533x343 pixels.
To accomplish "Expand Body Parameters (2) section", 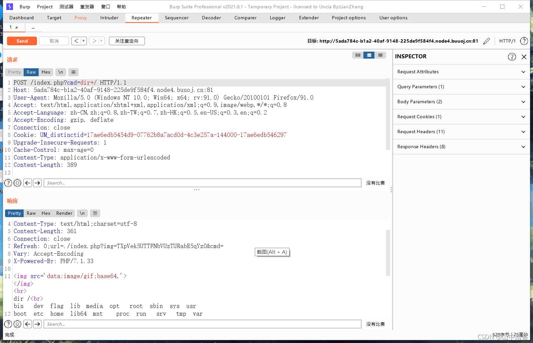I will (461, 102).
